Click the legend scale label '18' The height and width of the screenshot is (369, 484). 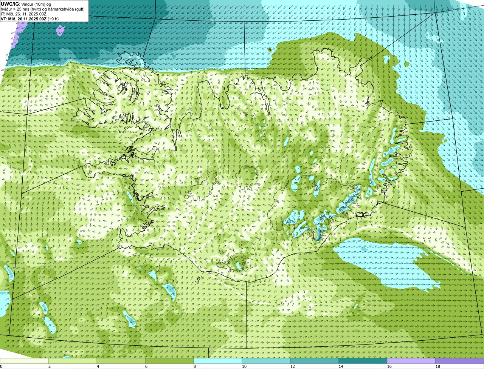pyautogui.click(x=438, y=366)
